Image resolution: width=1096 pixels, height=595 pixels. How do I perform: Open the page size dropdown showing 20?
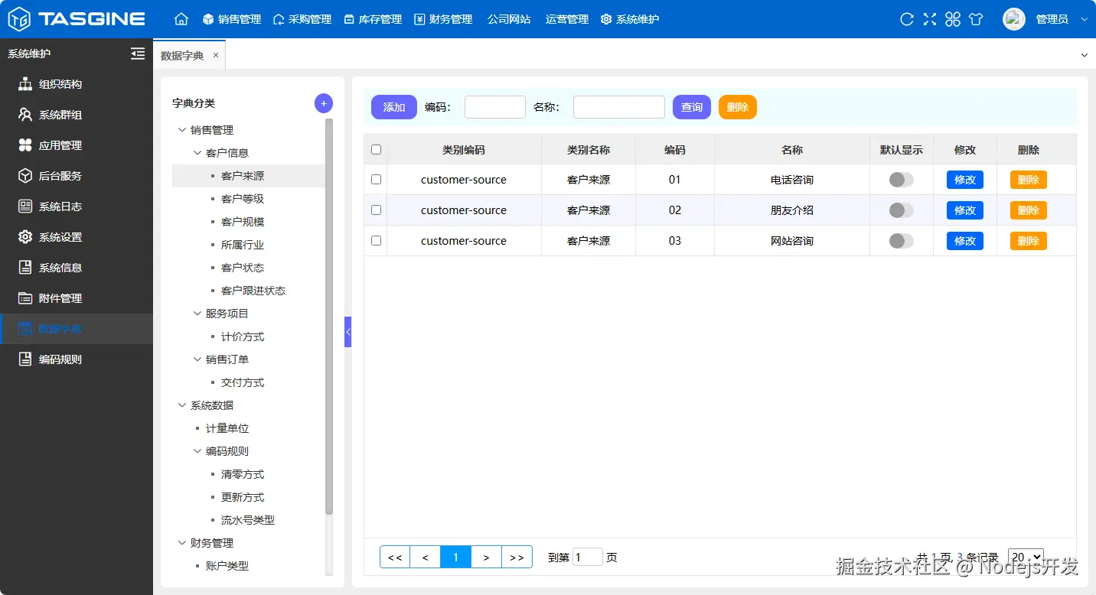click(1026, 557)
